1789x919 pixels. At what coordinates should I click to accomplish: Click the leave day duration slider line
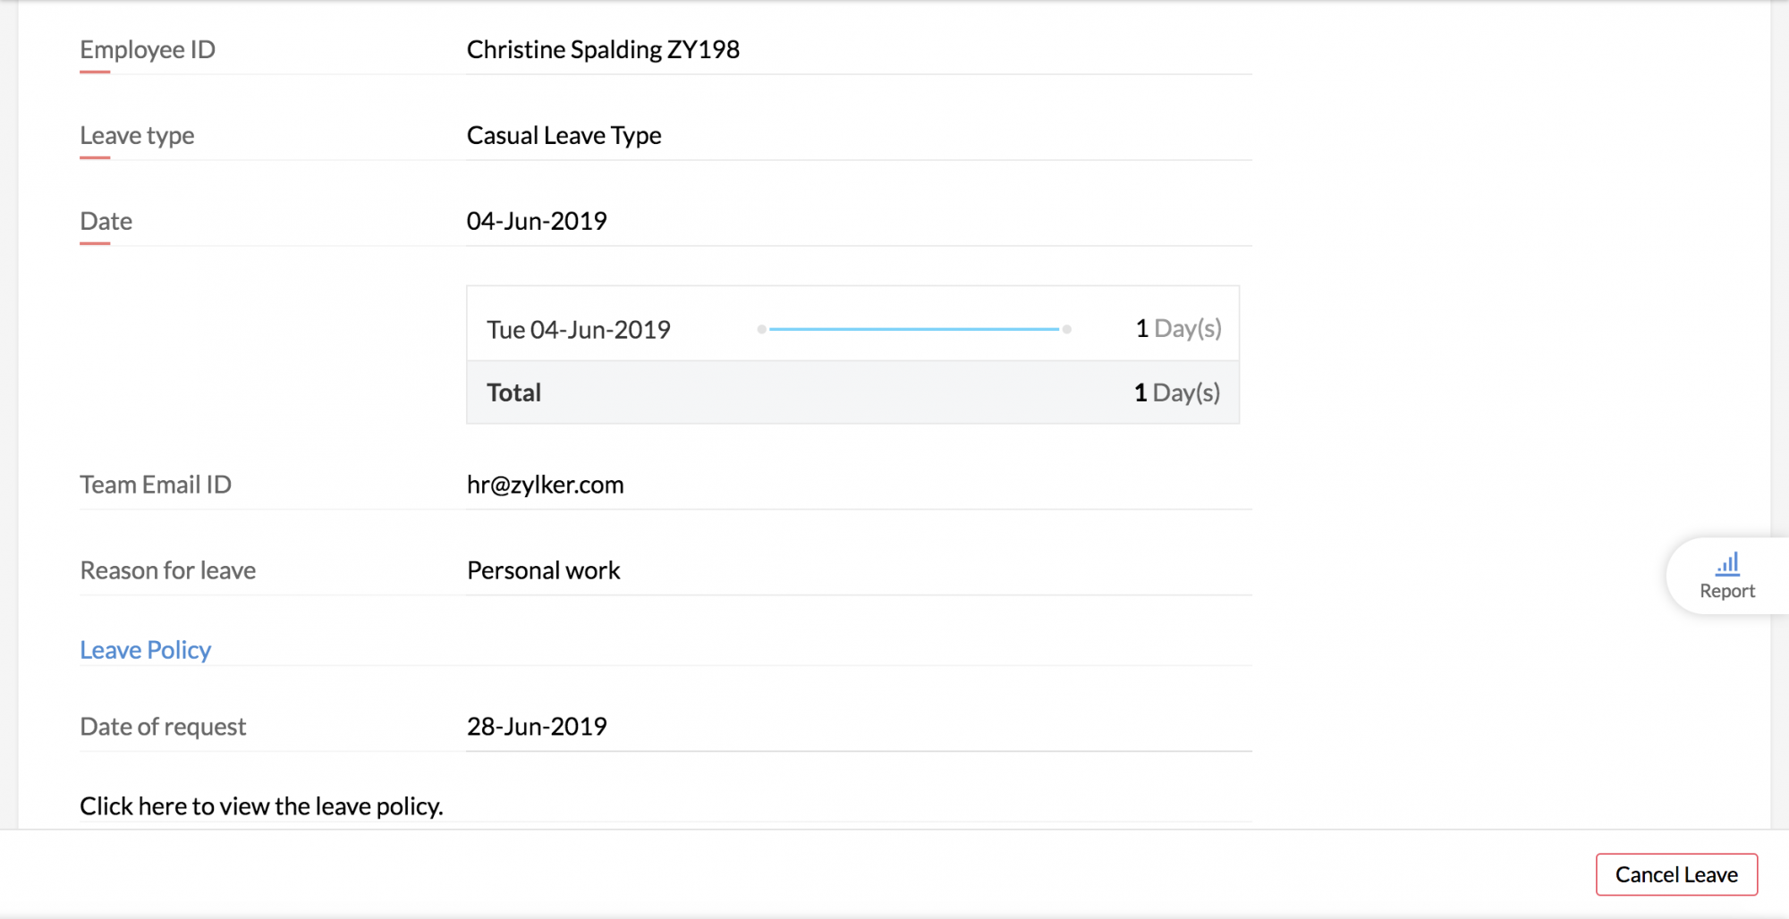coord(913,329)
